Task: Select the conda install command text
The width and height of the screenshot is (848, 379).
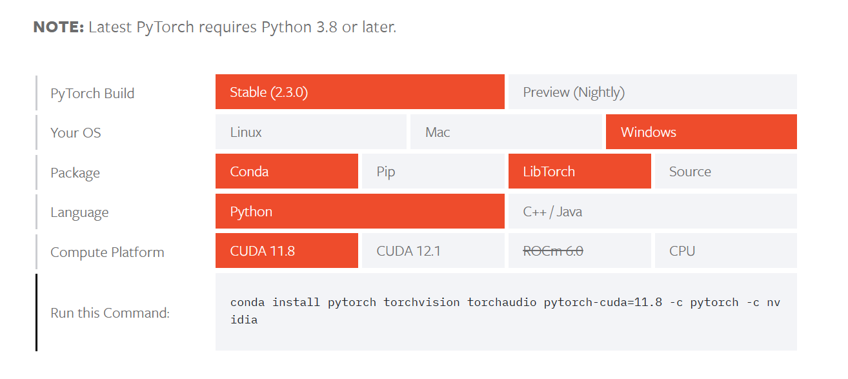Action: coord(503,302)
